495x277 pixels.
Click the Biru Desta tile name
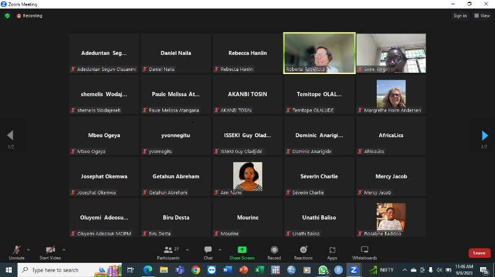tap(176, 218)
